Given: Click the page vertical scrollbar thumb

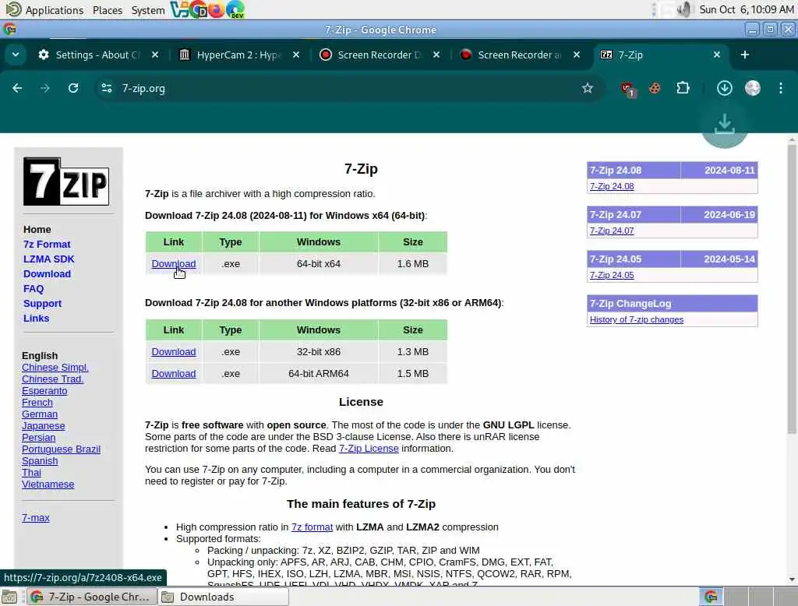Looking at the screenshot, I should tap(792, 289).
